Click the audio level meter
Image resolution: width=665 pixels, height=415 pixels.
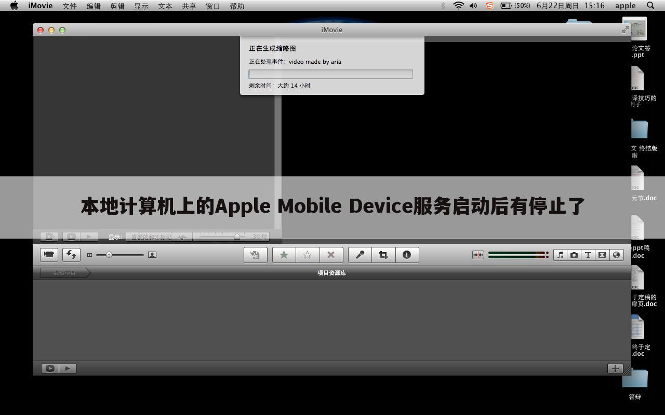point(518,255)
